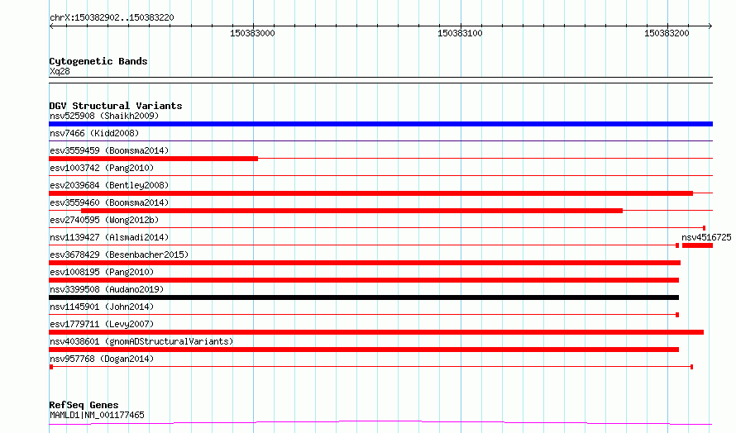The image size is (736, 433).
Task: Open variant esv1779711 (Levy2007) label
Action: [x=102, y=324]
